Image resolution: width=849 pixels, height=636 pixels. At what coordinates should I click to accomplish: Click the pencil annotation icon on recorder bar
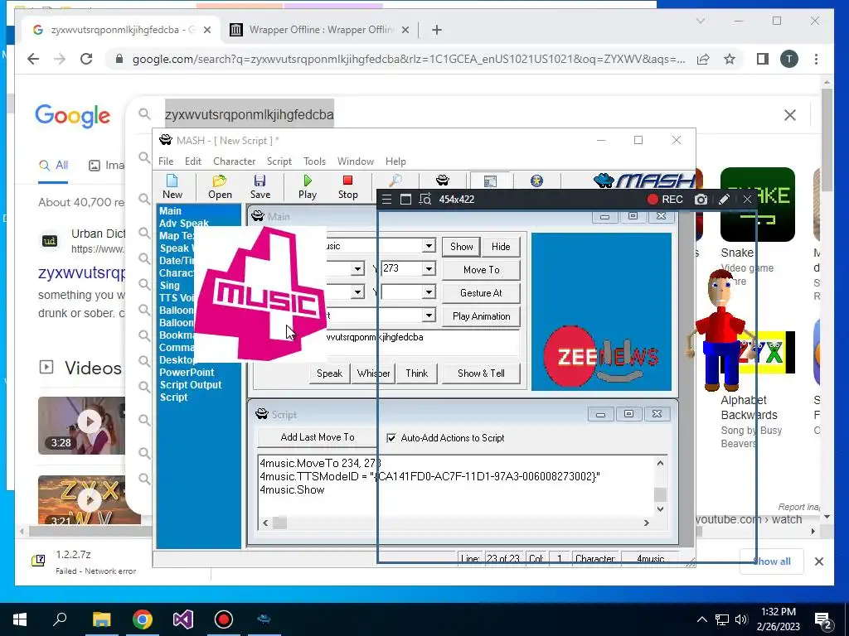[723, 200]
